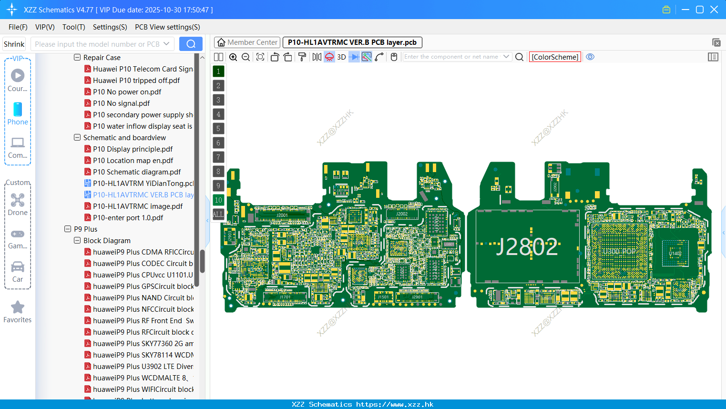Click the VIP shop bag icon in title bar

click(666, 10)
